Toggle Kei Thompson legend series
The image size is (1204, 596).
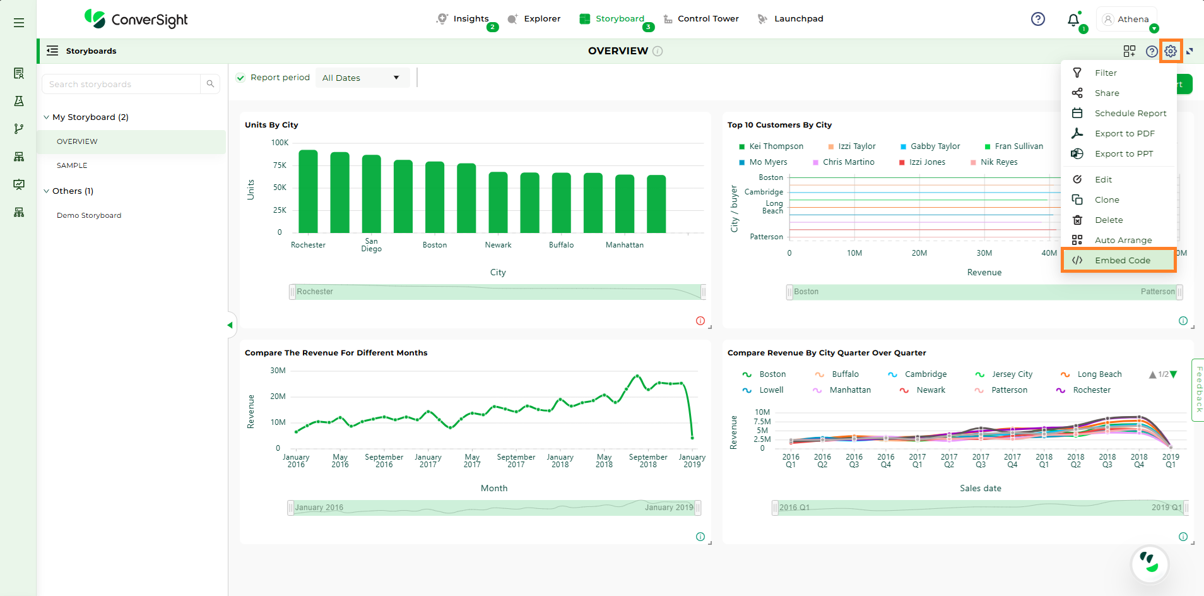(x=770, y=146)
